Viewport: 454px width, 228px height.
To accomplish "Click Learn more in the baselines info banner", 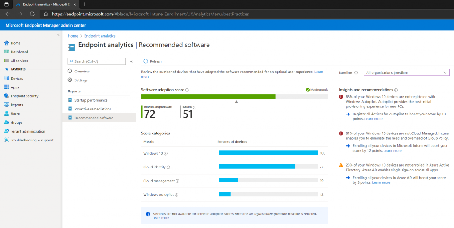I will pyautogui.click(x=160, y=218).
